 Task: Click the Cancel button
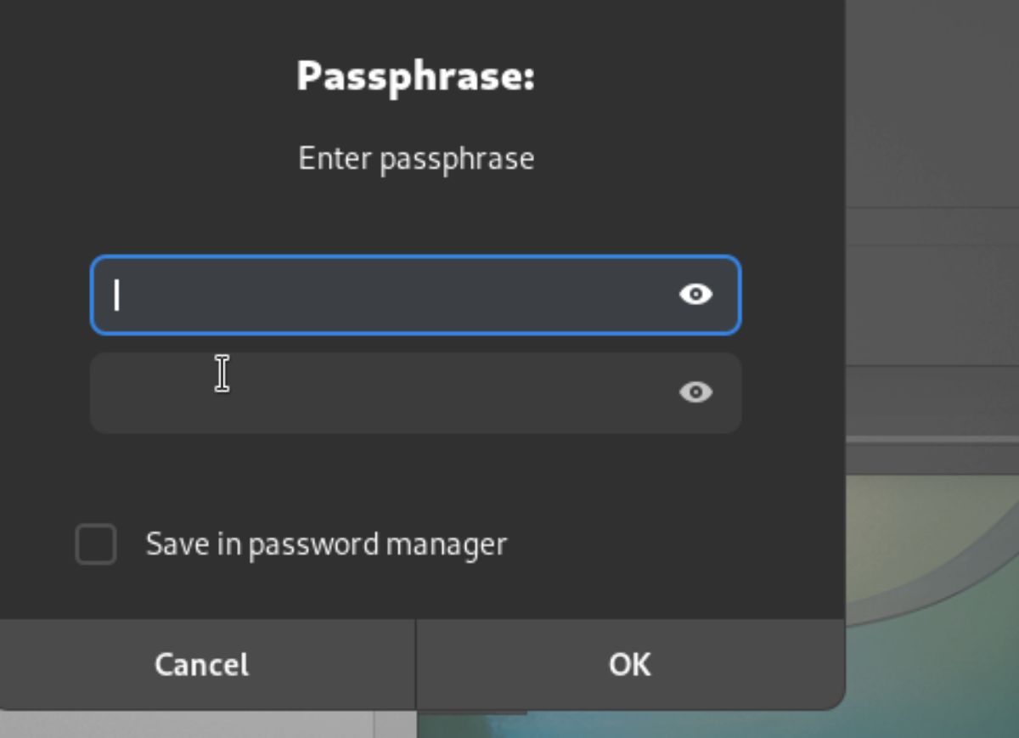tap(202, 664)
